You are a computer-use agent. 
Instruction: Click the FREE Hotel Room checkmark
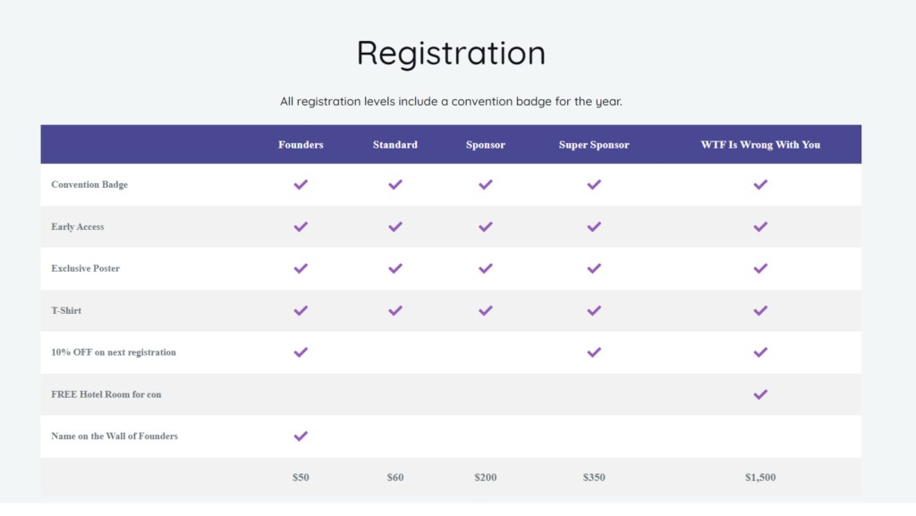[x=760, y=394]
